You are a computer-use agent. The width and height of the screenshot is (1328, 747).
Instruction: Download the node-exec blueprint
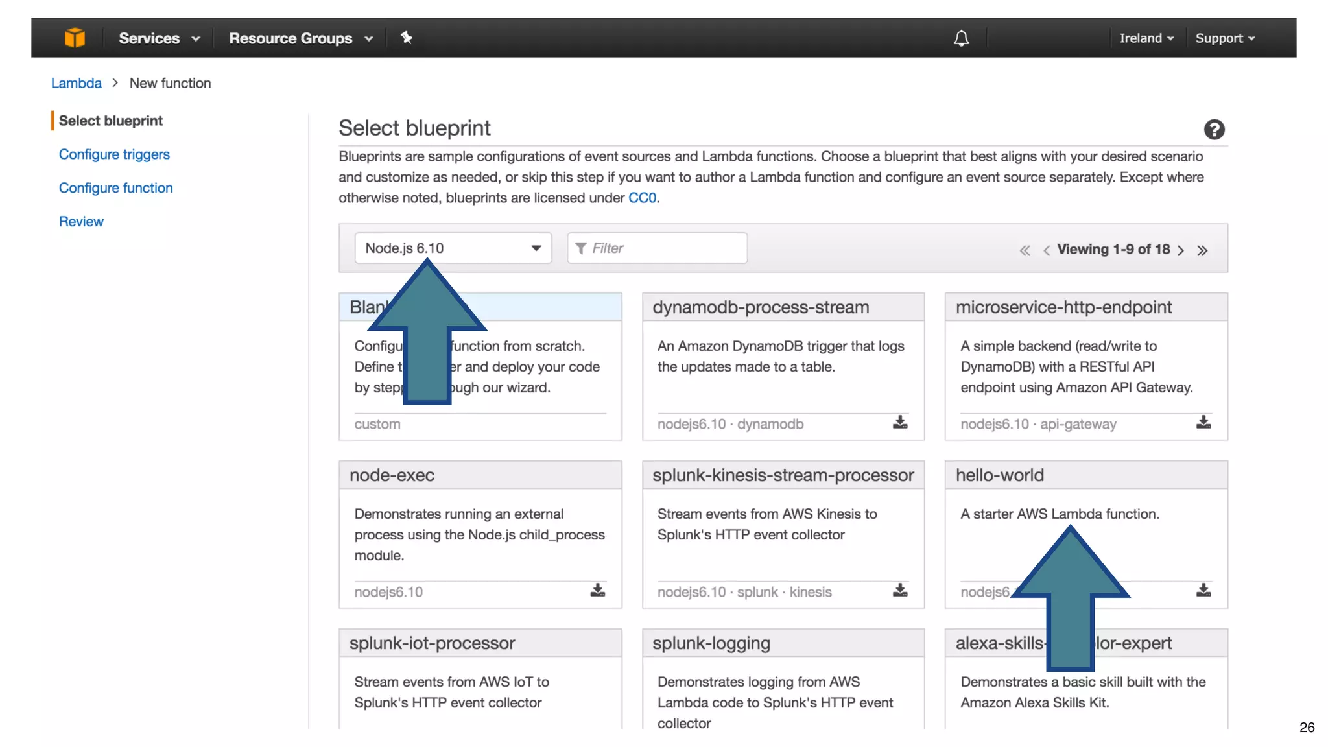pyautogui.click(x=597, y=591)
